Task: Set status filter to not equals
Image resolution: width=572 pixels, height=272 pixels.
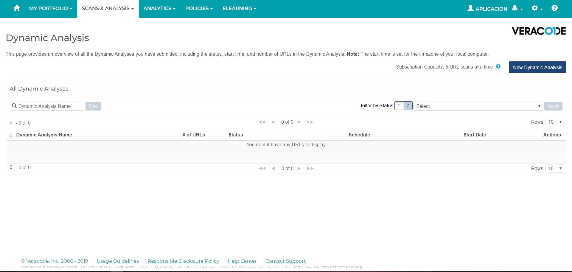Action: [408, 106]
